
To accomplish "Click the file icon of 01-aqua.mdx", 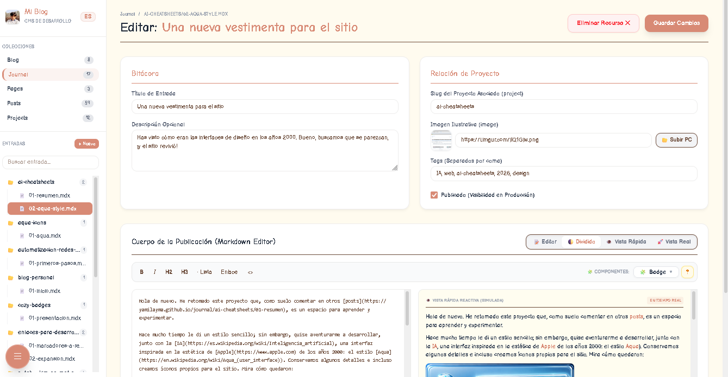I will 22,236.
